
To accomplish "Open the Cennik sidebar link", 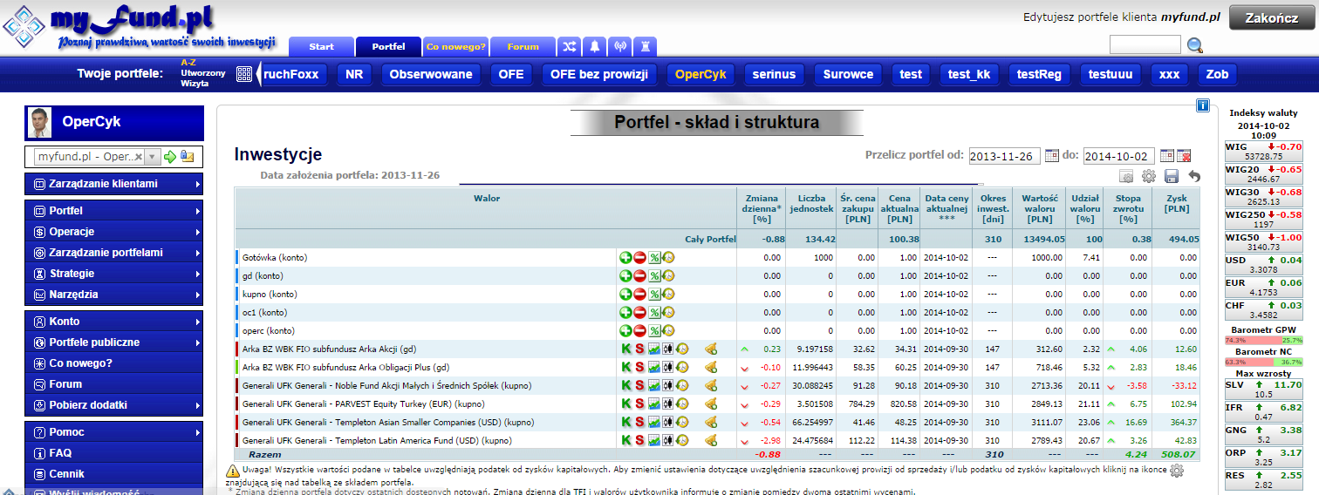I will (113, 474).
